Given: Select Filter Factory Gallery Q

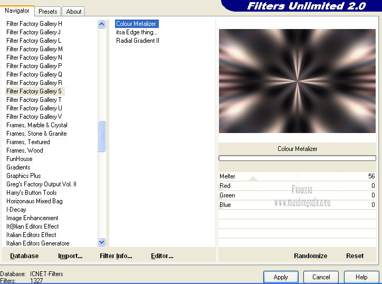Looking at the screenshot, I should pos(34,74).
